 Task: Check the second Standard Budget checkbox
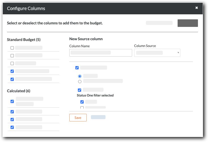pos(12,56)
